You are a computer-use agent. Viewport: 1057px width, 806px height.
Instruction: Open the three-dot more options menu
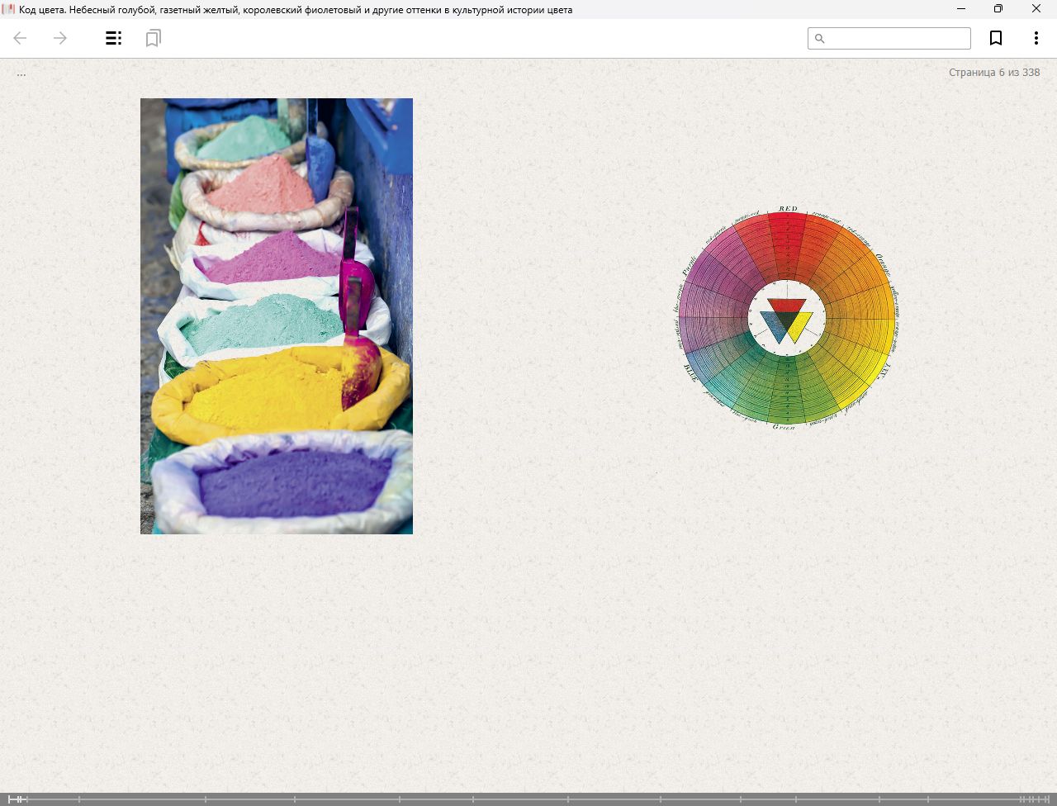[x=1036, y=38]
